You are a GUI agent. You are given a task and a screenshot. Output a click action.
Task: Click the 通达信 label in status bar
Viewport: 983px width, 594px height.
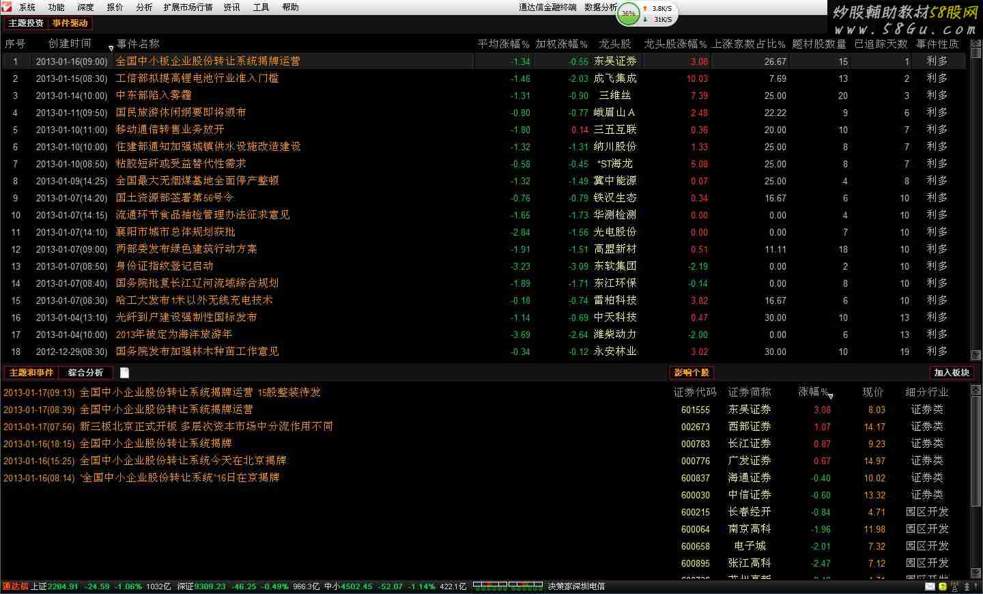(x=15, y=586)
